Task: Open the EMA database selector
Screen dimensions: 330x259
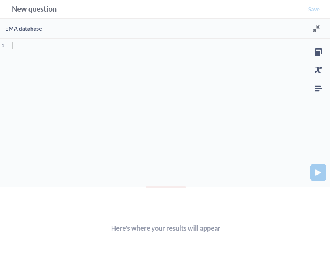Action: pos(23,29)
